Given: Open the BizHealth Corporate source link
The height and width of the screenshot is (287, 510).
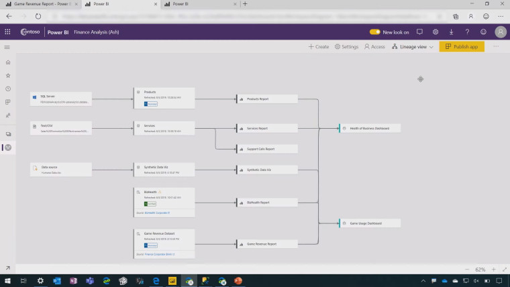Looking at the screenshot, I should point(157,213).
